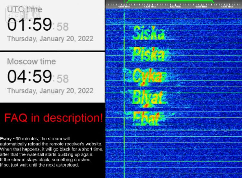242x178 pixels.
Task: Click the 'Siska' text in waterfall
Action: tap(149, 33)
